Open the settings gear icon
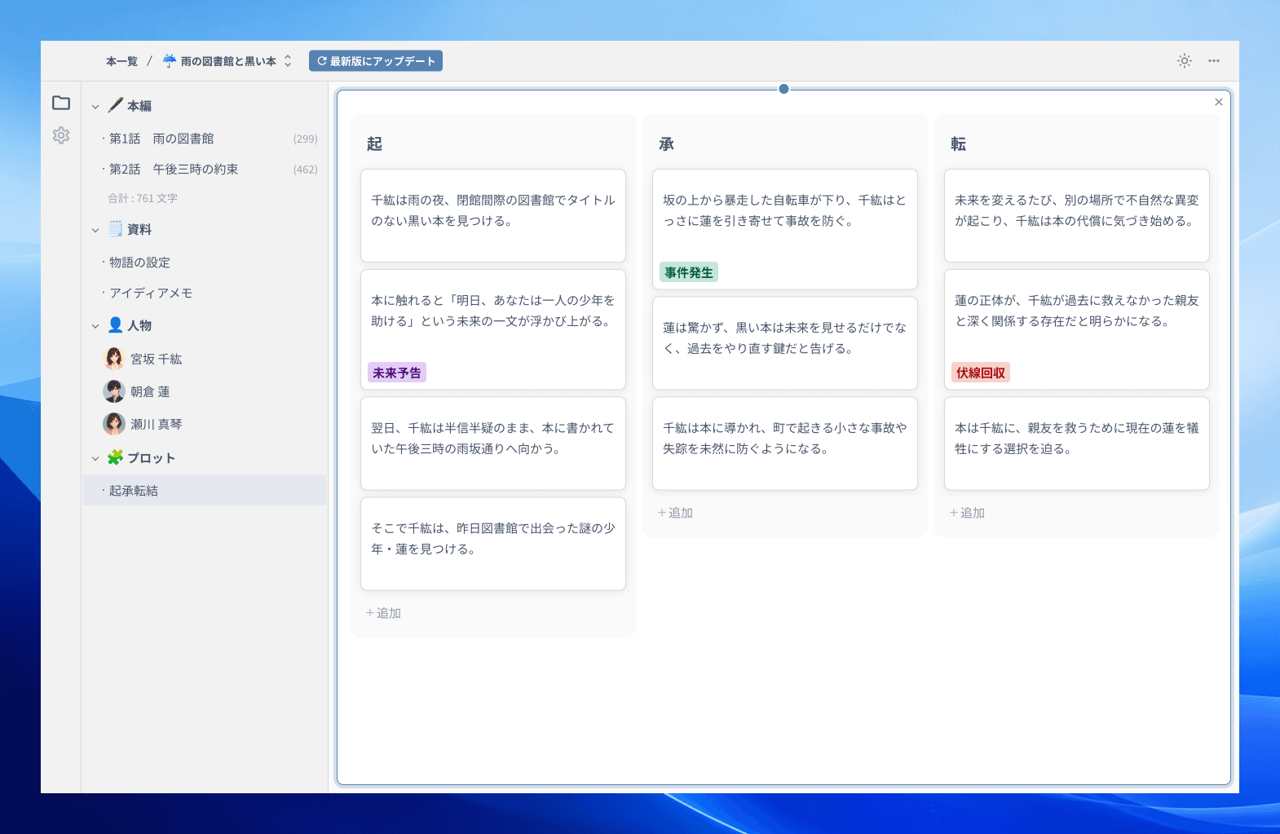This screenshot has height=834, width=1280. [61, 135]
